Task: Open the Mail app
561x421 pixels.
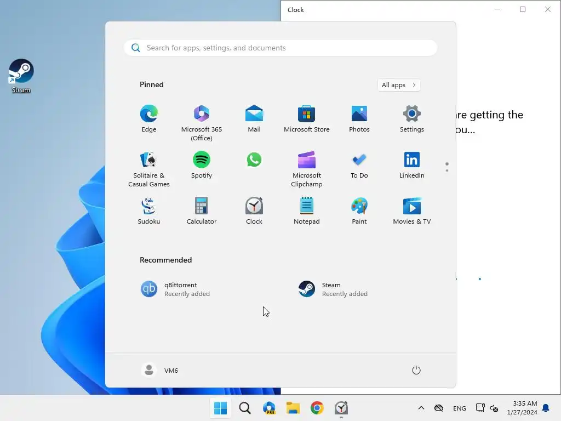Action: coord(254,119)
